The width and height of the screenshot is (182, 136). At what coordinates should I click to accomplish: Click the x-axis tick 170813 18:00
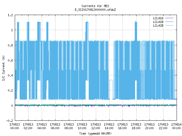click(136, 126)
